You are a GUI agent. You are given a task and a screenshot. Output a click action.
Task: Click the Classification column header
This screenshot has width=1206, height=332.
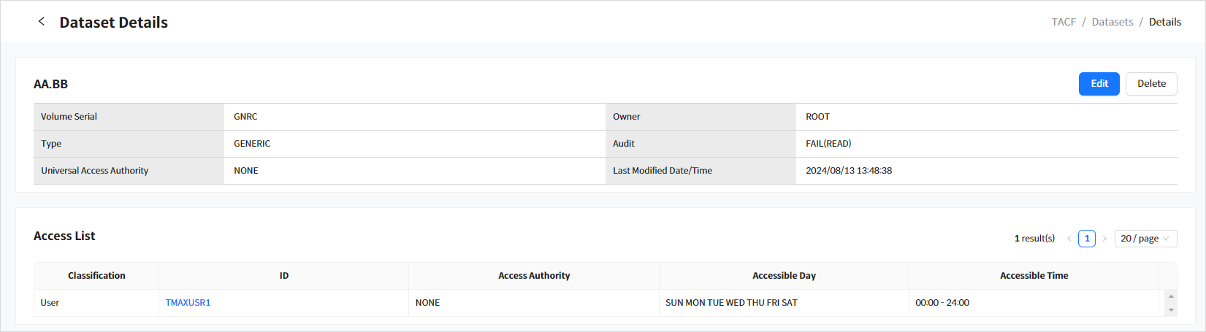(x=96, y=276)
